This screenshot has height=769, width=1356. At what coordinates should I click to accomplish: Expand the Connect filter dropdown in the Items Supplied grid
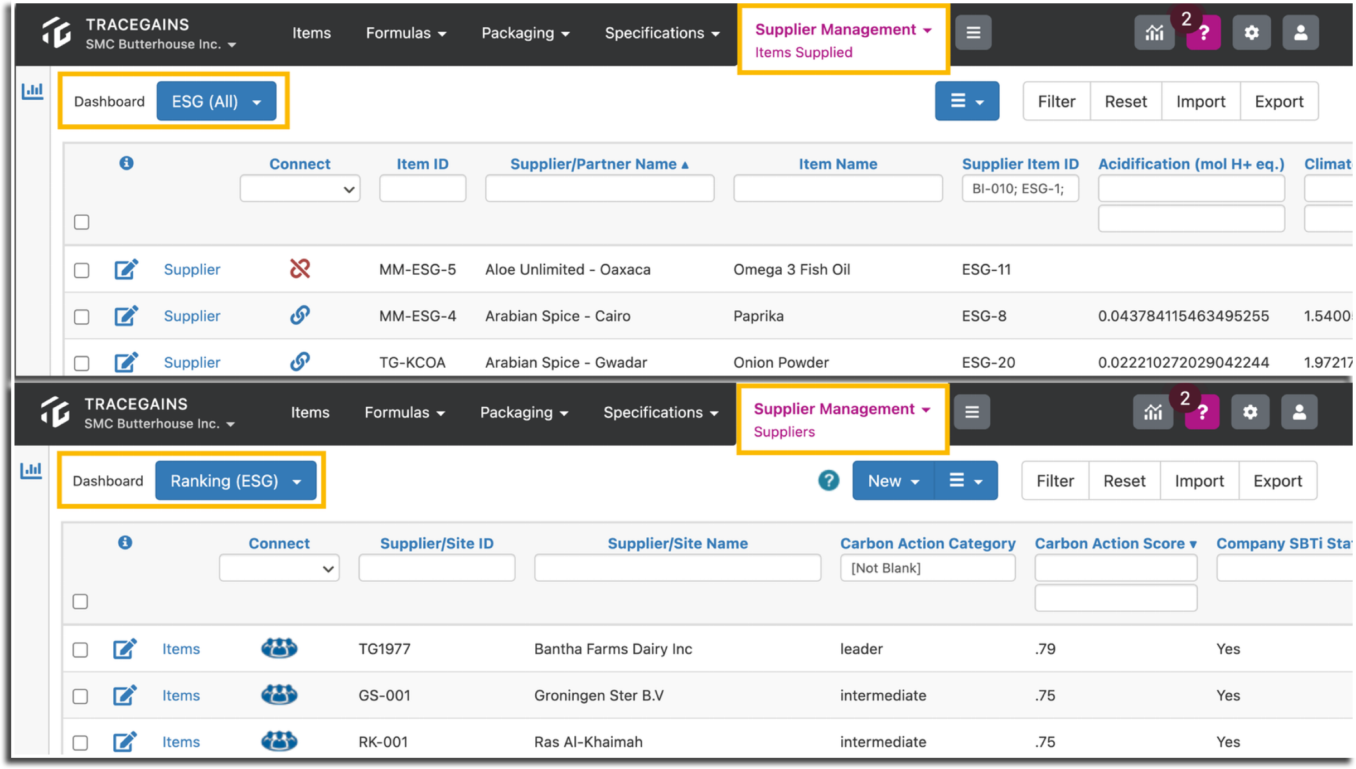tap(300, 189)
